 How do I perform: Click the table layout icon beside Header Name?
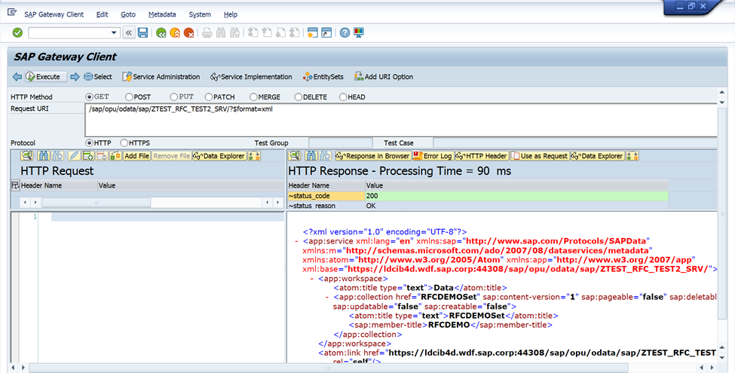coord(15,185)
